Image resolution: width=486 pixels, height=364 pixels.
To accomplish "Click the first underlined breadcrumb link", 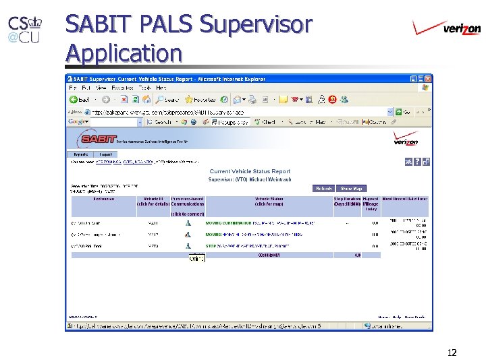I will tap(108, 162).
